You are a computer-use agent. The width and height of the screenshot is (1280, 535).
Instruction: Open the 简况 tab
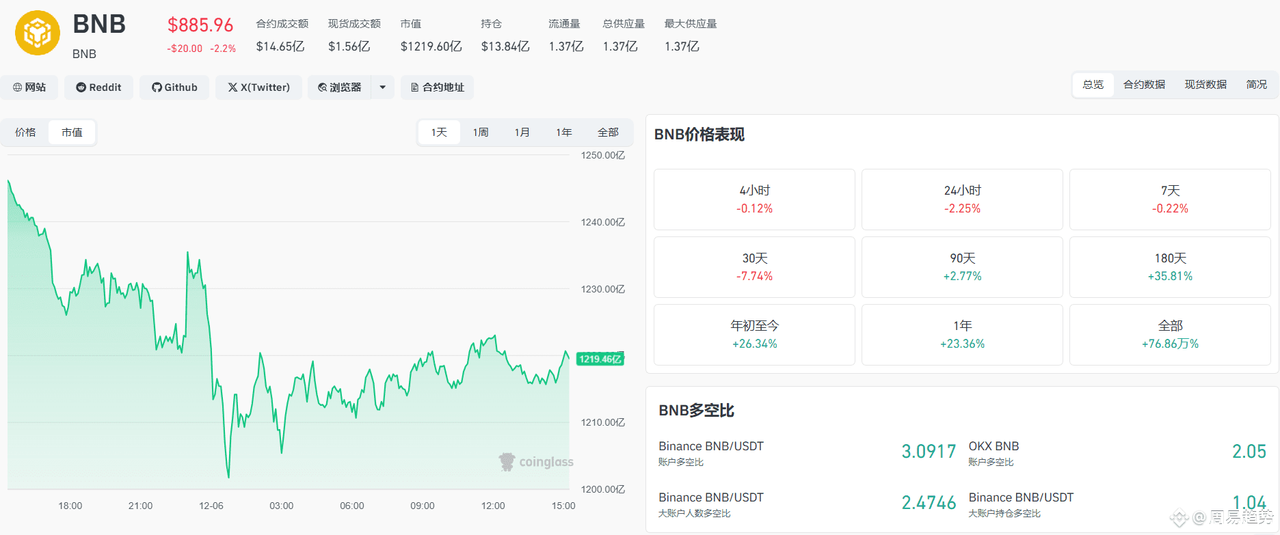1256,85
